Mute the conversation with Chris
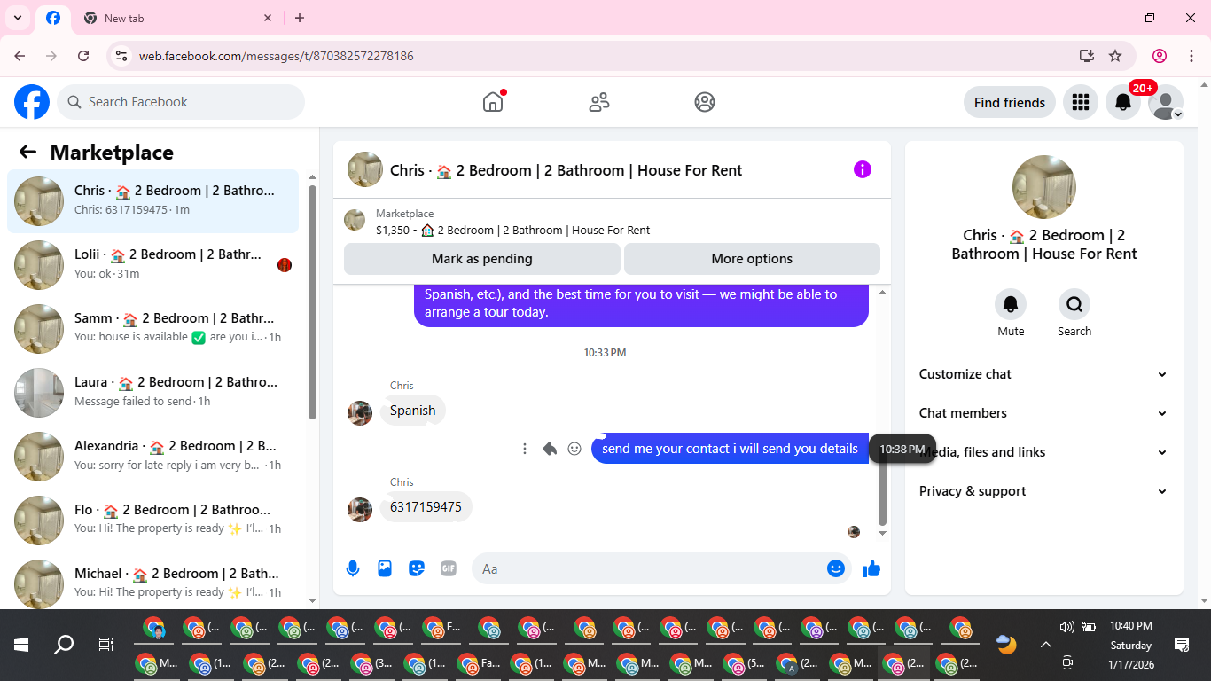This screenshot has height=681, width=1211. tap(1011, 304)
